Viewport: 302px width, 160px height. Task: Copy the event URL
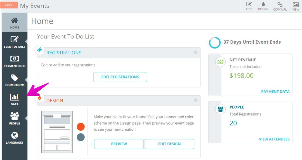pos(280,6)
